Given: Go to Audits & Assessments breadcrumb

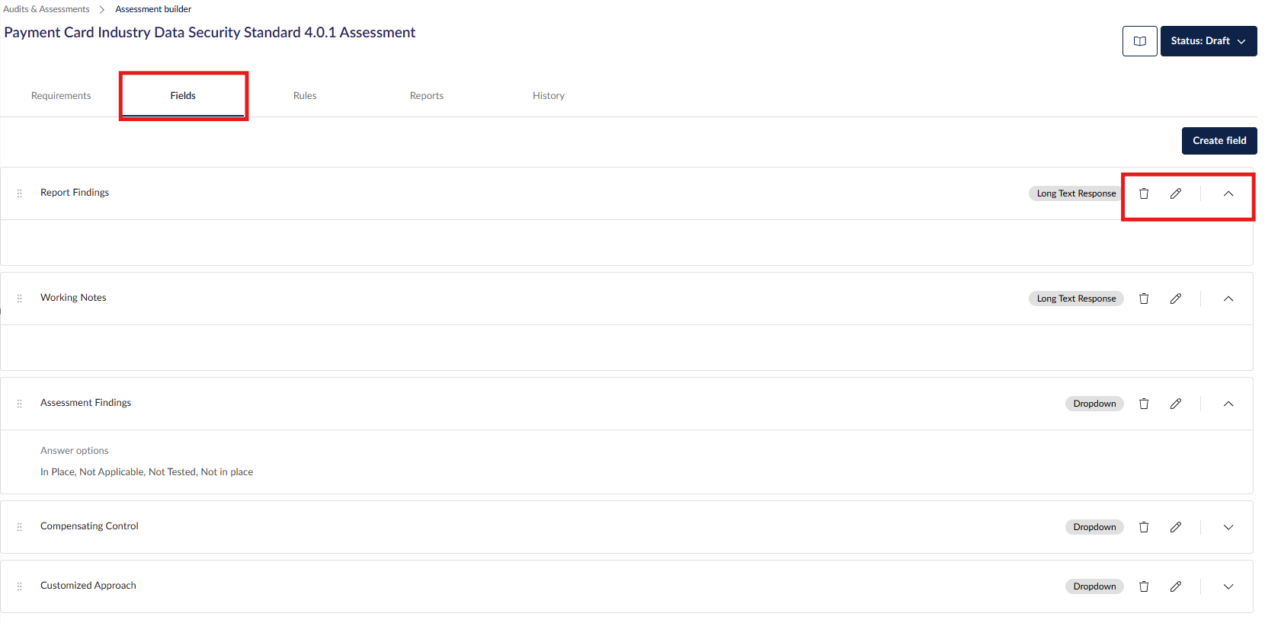Looking at the screenshot, I should click(x=46, y=9).
